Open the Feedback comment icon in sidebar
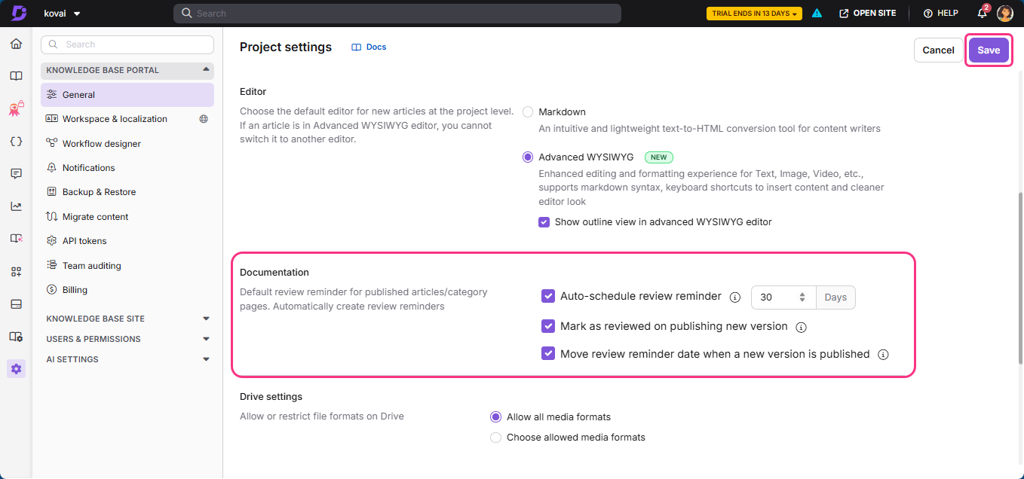 click(16, 173)
